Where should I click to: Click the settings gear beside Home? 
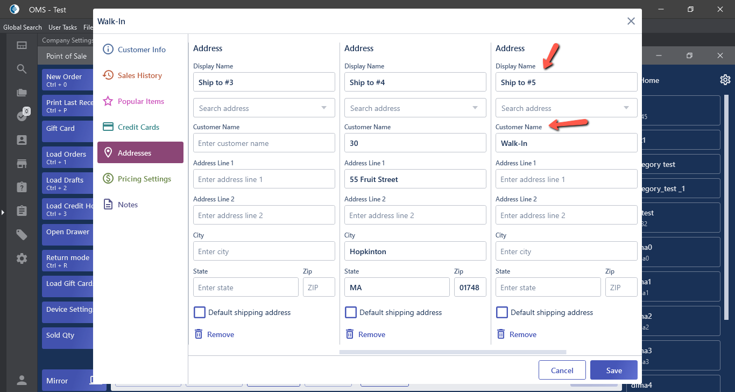[x=725, y=80]
